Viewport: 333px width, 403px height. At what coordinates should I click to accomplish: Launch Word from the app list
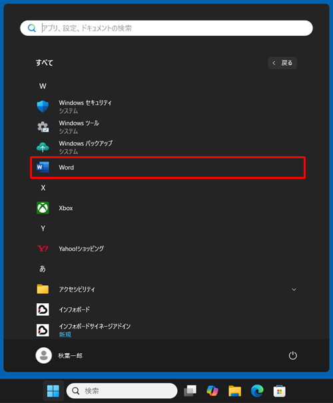(x=168, y=168)
